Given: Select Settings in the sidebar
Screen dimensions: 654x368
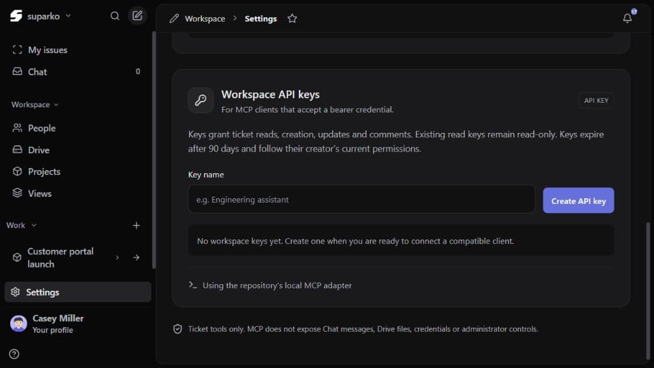Looking at the screenshot, I should [77, 292].
